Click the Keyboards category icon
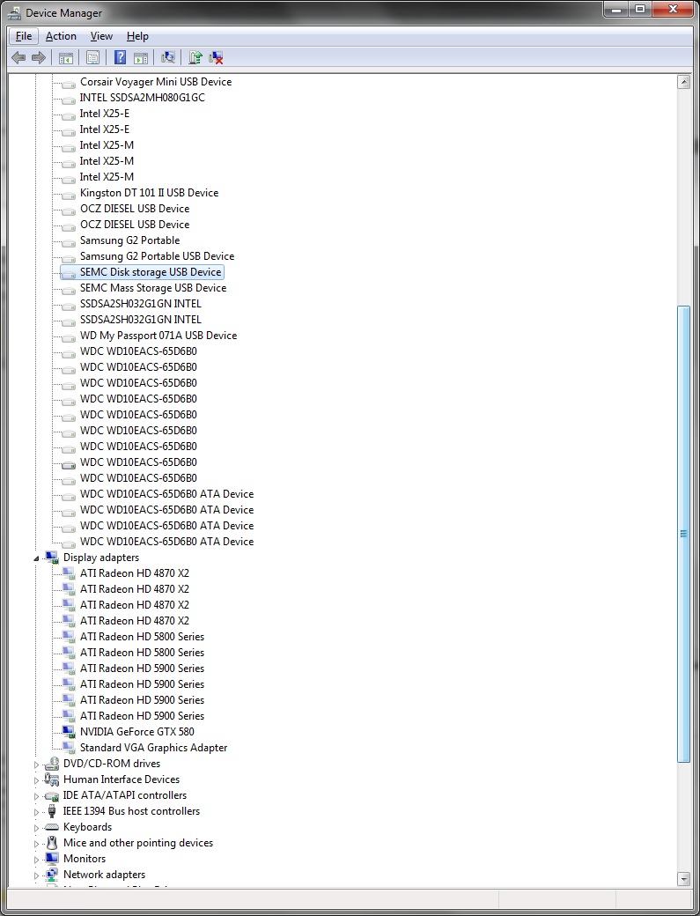700x916 pixels. pyautogui.click(x=52, y=827)
